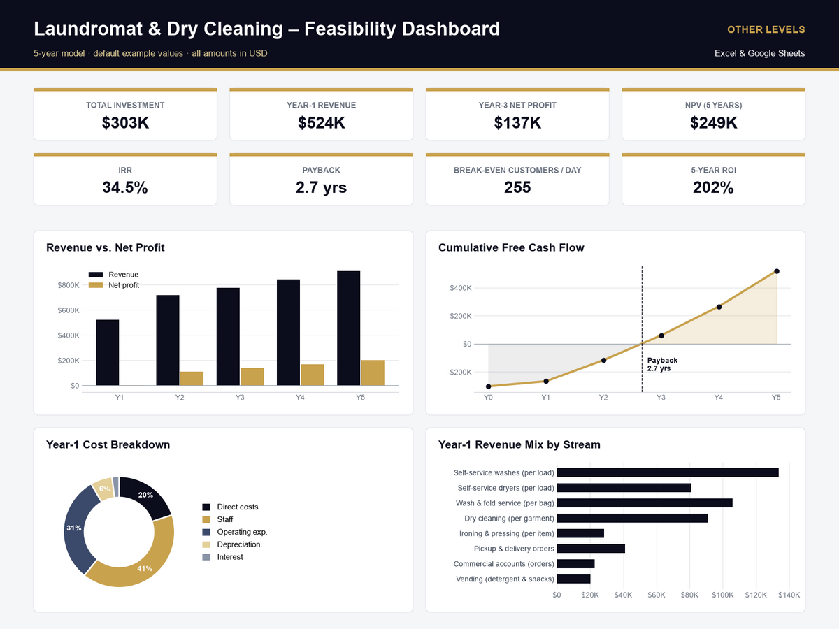Click the 6% Depreciation donut segment

click(x=103, y=487)
